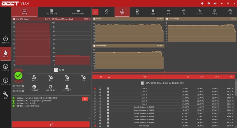The width and height of the screenshot is (237, 128).
Task: Collapse the CPU Intel Core i5-10400 DTS group
Action: point(231,83)
